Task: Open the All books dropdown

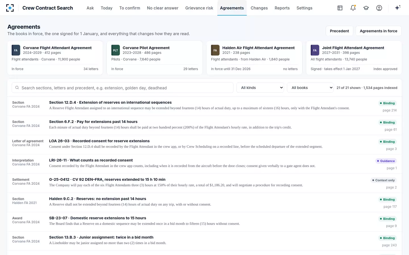Action: coord(310,88)
